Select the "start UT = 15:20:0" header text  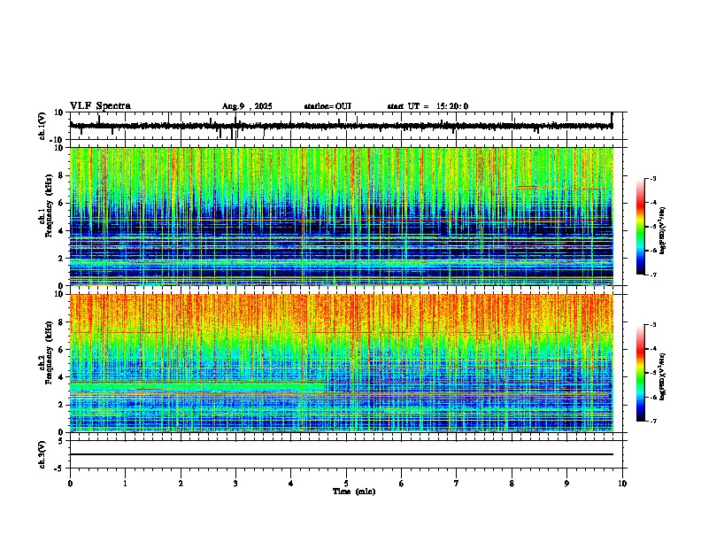tap(428, 106)
